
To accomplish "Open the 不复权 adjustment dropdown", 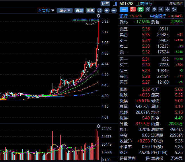I will pyautogui.click(x=46, y=10).
